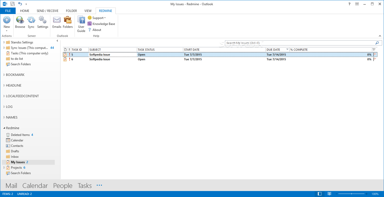
Task: Select the Inbox folder
Action: pyautogui.click(x=15, y=157)
